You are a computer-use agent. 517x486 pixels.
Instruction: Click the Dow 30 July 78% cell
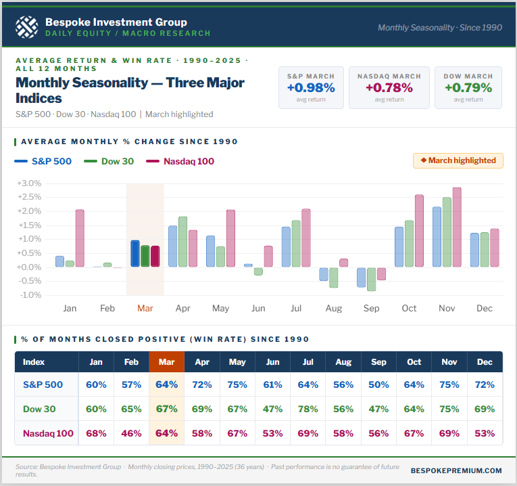(308, 409)
